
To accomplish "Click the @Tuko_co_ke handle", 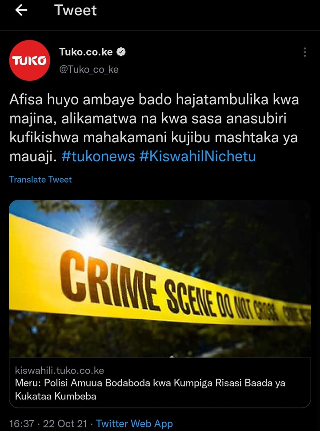I will 89,69.
